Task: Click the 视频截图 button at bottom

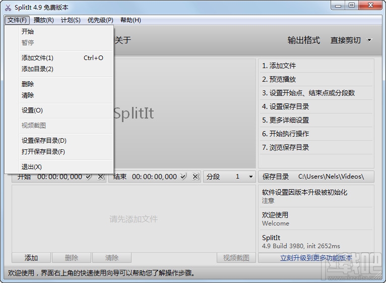Action: click(236, 258)
